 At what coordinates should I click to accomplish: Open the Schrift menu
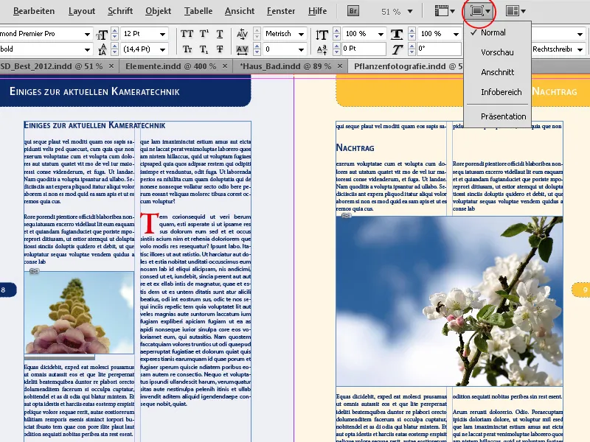click(x=120, y=10)
